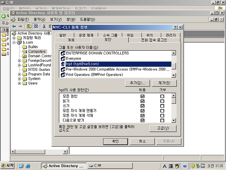Click the Builtin folder icon
Viewport: 226px width, 170px height.
pos(25,47)
